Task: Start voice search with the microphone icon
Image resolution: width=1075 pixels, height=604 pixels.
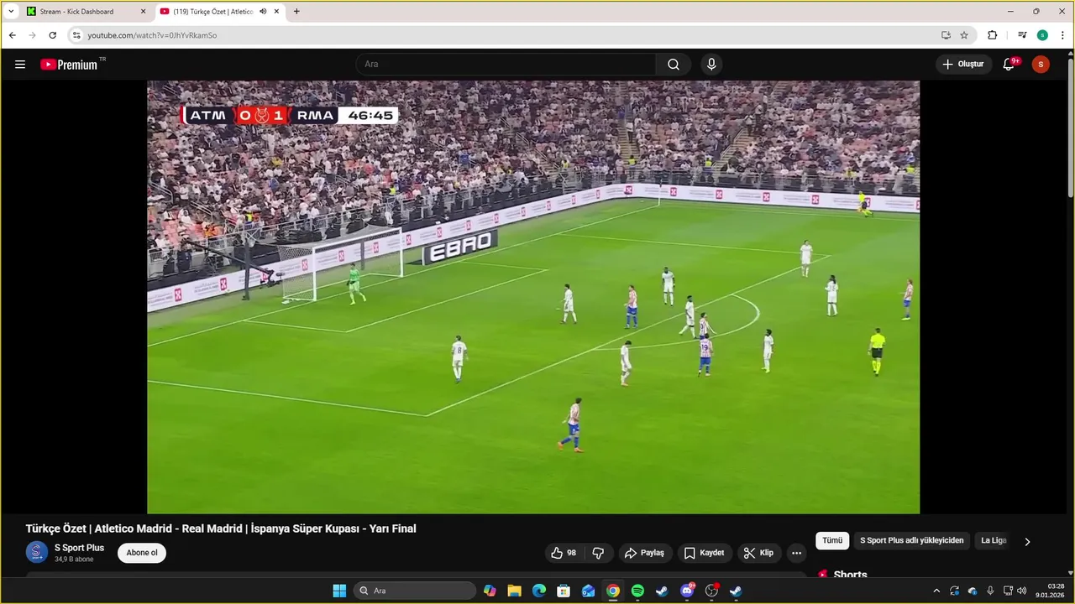Action: point(711,65)
